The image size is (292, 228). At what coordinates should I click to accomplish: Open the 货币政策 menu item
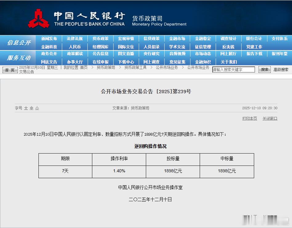[101, 39]
